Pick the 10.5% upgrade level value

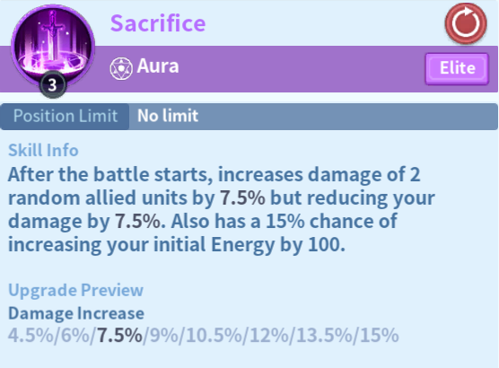click(214, 335)
